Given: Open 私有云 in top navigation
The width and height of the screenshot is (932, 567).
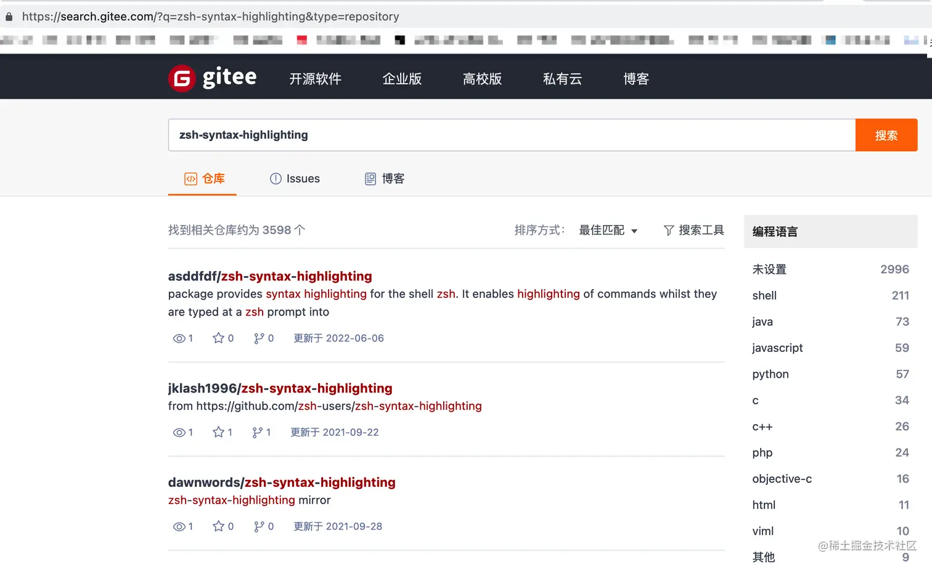Looking at the screenshot, I should point(562,79).
